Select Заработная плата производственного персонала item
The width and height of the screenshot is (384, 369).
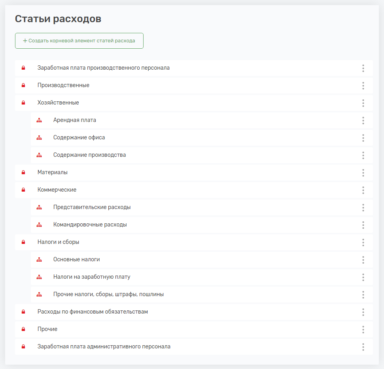(x=104, y=68)
